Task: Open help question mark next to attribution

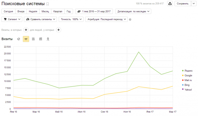Action: tap(130, 19)
